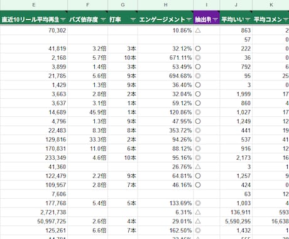Click double-circle mark in the 133.69% row
The width and height of the screenshot is (289, 239).
click(198, 203)
